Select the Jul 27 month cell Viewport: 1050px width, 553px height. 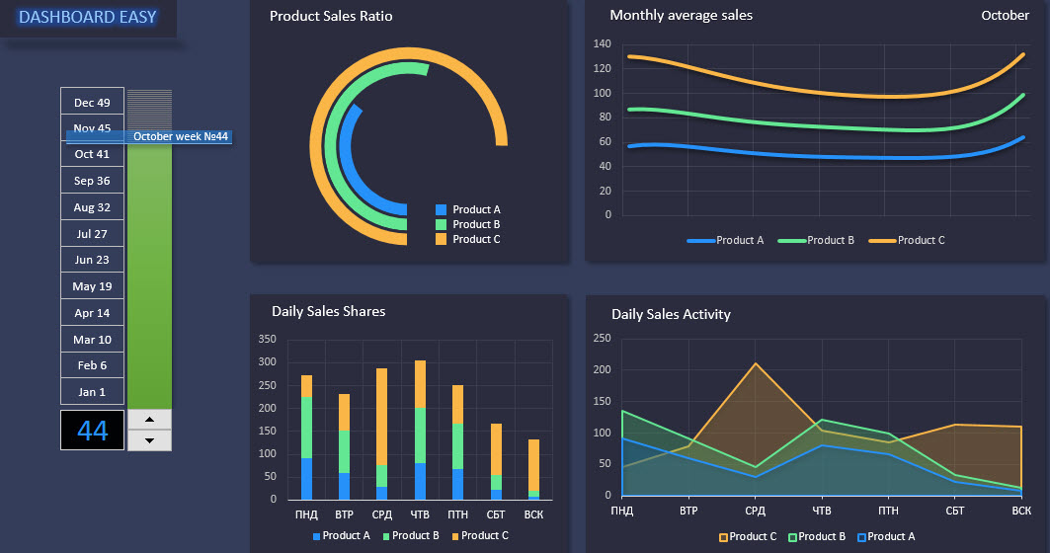(93, 234)
